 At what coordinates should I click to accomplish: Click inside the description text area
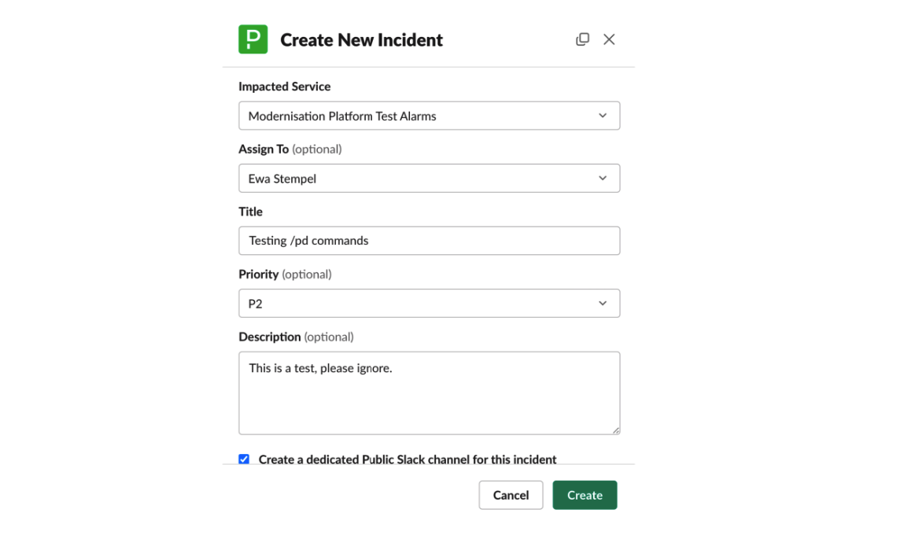pyautogui.click(x=429, y=391)
